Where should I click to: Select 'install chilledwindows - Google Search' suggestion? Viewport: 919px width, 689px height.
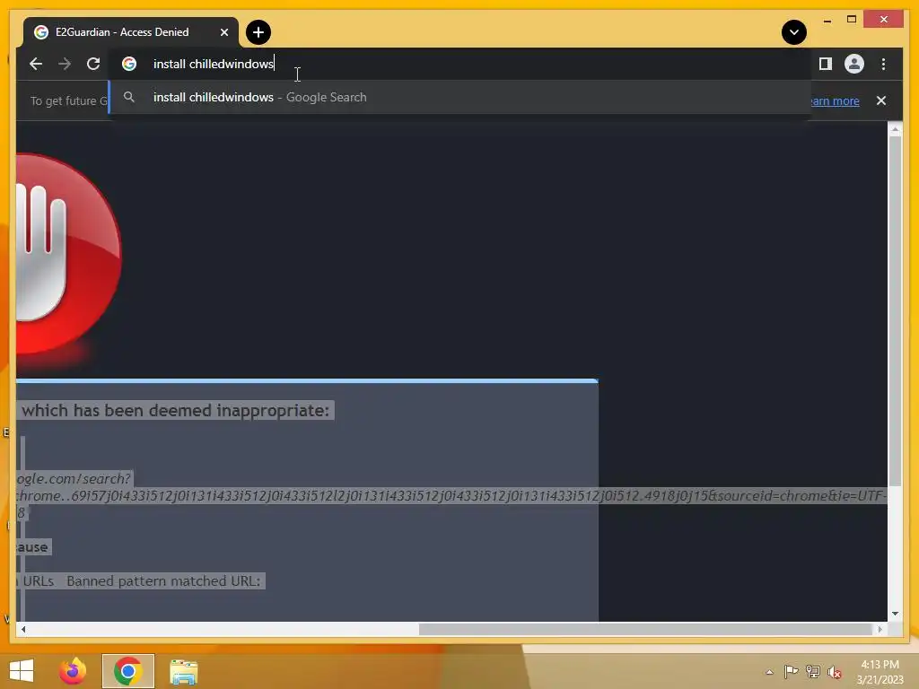pyautogui.click(x=460, y=97)
